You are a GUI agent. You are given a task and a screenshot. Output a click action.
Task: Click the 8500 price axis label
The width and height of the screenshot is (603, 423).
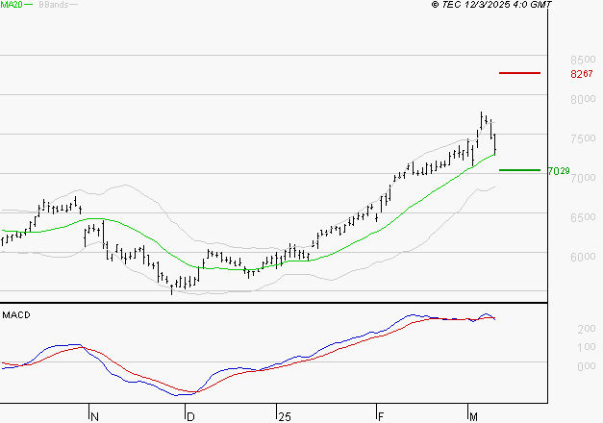coord(583,60)
